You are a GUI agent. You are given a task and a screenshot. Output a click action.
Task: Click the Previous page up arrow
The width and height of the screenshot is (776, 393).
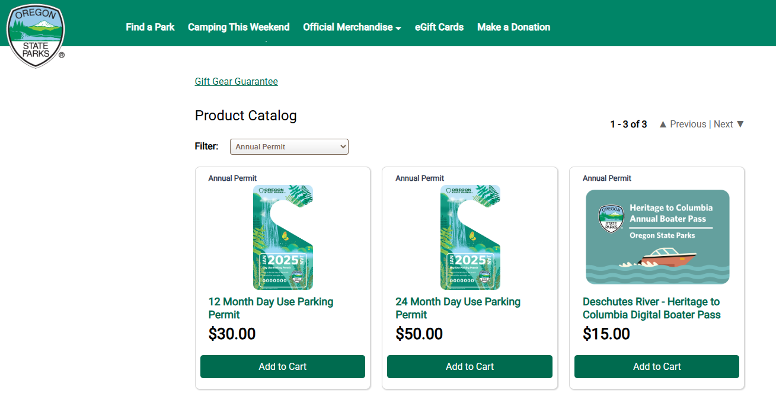click(x=663, y=124)
